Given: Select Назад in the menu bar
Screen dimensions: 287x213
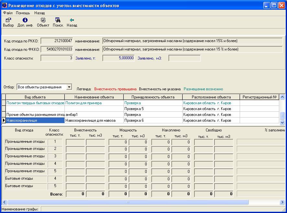Looking at the screenshot, I should [40, 13].
